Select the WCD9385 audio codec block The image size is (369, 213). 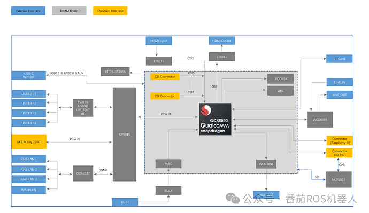(320, 120)
